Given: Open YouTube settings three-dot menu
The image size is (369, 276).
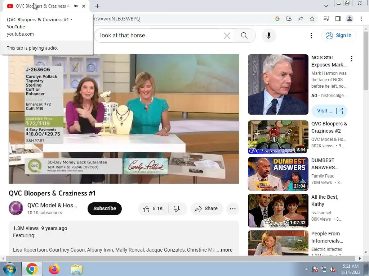Looking at the screenshot, I should coord(311,36).
